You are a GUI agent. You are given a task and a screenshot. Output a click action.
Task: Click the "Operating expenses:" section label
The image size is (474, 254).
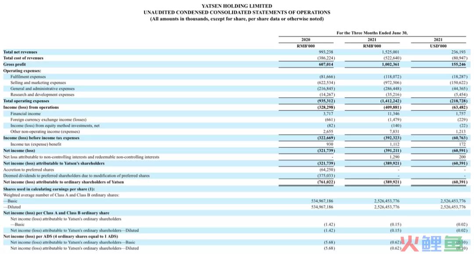tap(22, 71)
